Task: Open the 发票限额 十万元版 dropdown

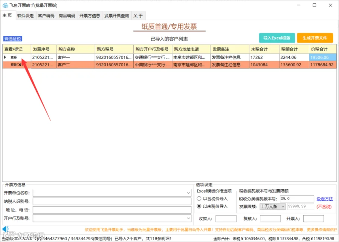Action: 272,207
